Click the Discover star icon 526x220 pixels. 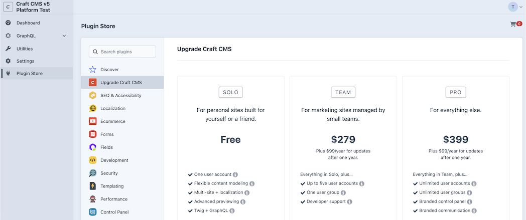click(x=92, y=70)
